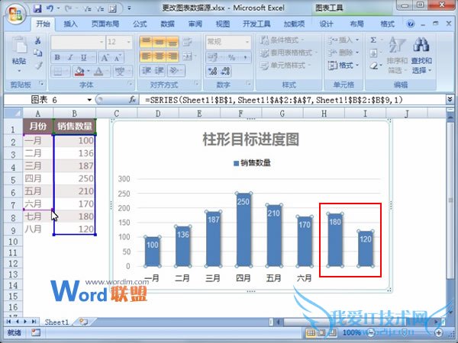This screenshot has height=343, width=458.
Task: Open the Page Layout ribbon tab
Action: [105, 24]
